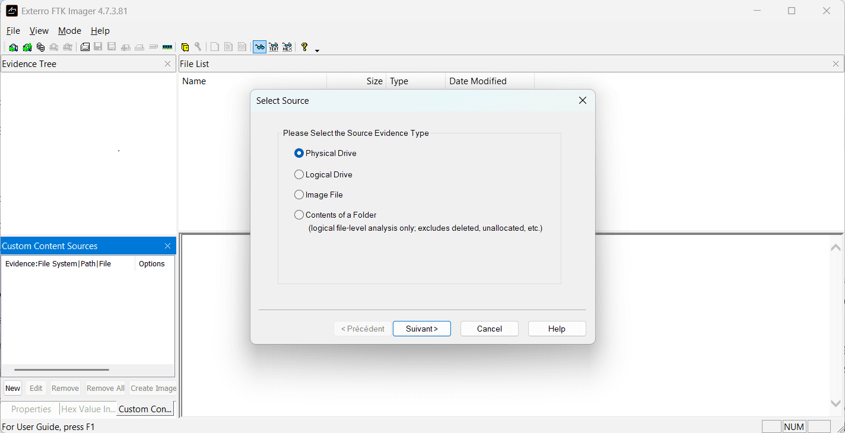Click the Remove All Evidence Items icon
Viewport: 845px width, 433px height.
(68, 47)
